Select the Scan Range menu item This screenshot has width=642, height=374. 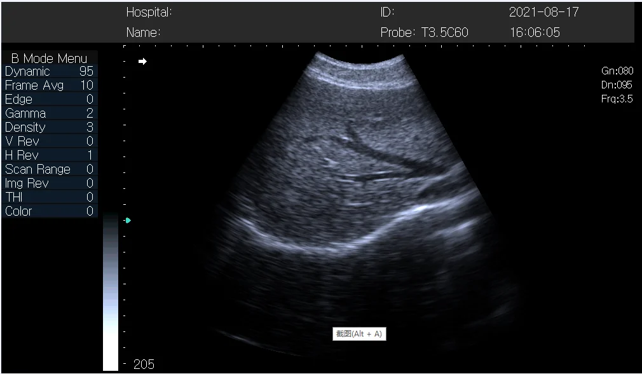pyautogui.click(x=50, y=169)
